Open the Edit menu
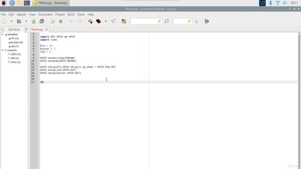Screen dimensions: 301x169 (x=11, y=15)
